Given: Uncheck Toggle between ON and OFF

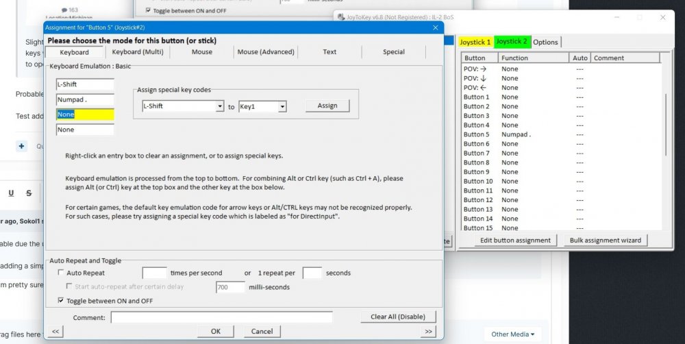Looking at the screenshot, I should (x=61, y=301).
